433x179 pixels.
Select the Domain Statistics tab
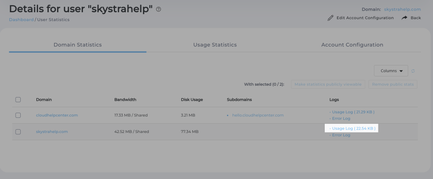point(77,45)
